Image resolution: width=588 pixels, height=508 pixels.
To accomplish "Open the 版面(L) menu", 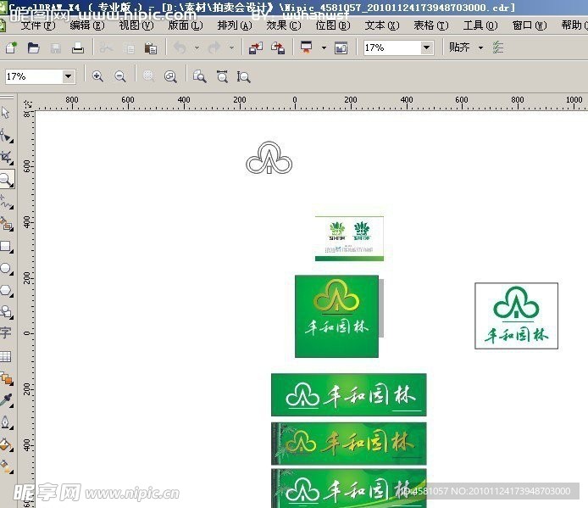I will click(x=186, y=25).
